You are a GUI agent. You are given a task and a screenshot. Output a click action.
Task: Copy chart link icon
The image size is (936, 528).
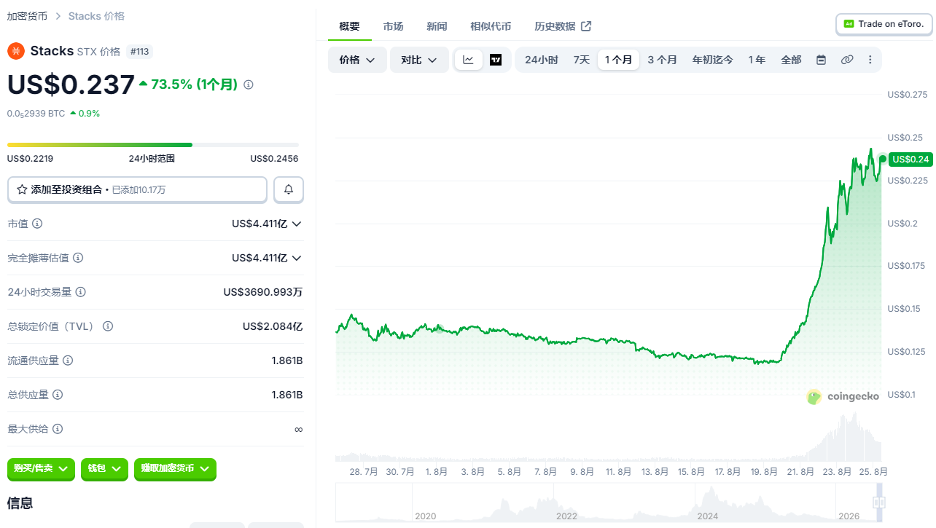tap(846, 60)
